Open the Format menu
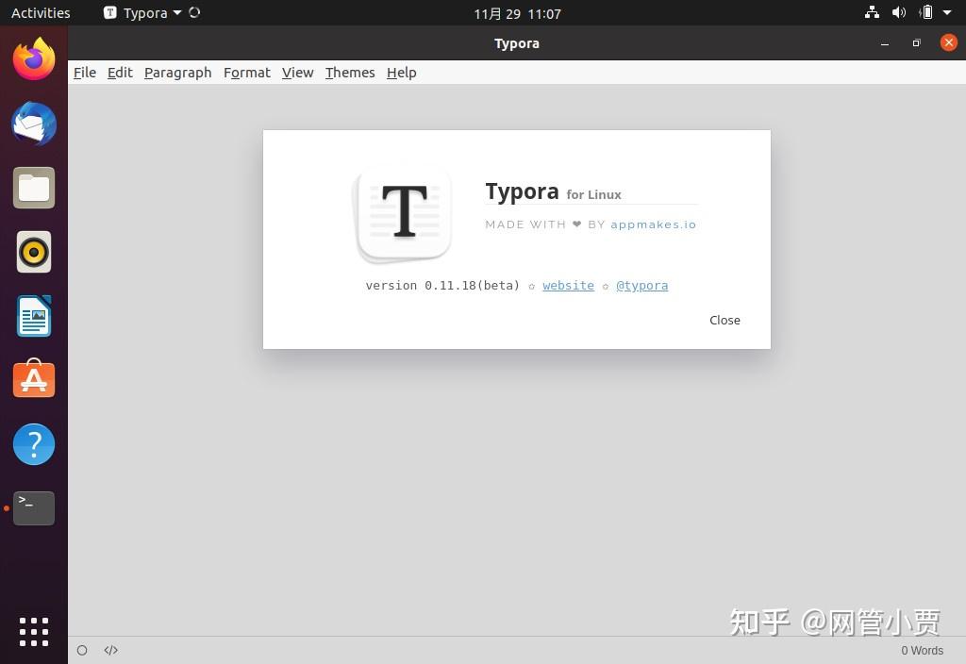This screenshot has width=966, height=664. pos(247,73)
